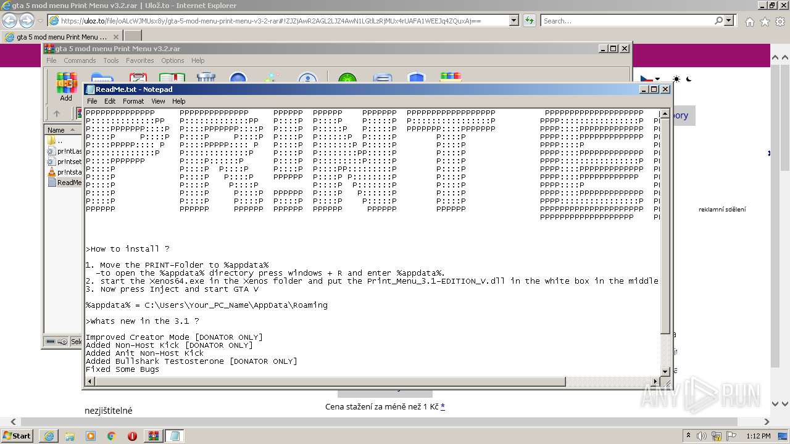The height and width of the screenshot is (444, 790).
Task: Open WinRAR Tools menu
Action: (111, 60)
